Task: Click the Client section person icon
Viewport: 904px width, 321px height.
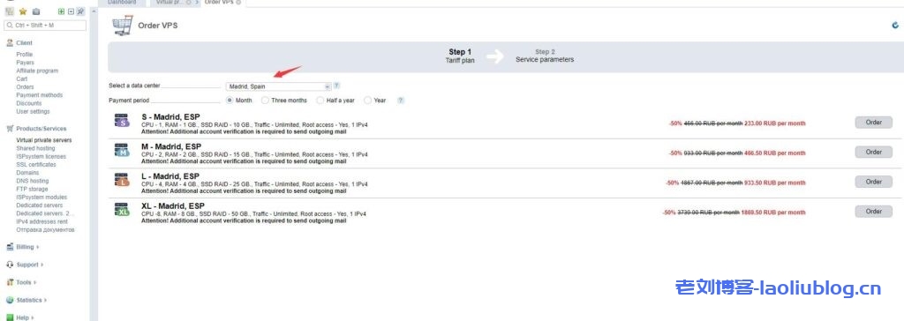Action: (10, 42)
